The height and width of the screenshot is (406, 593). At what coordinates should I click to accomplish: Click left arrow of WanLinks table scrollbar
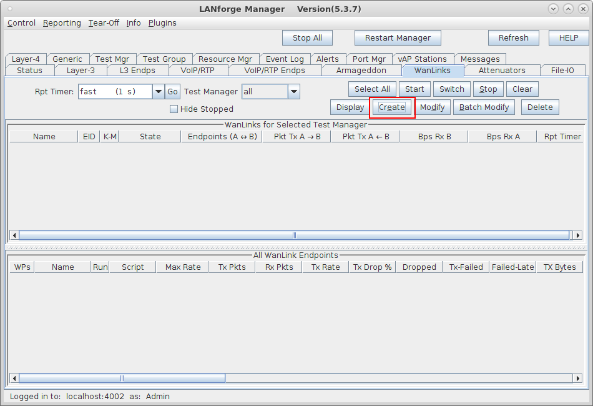coord(14,235)
